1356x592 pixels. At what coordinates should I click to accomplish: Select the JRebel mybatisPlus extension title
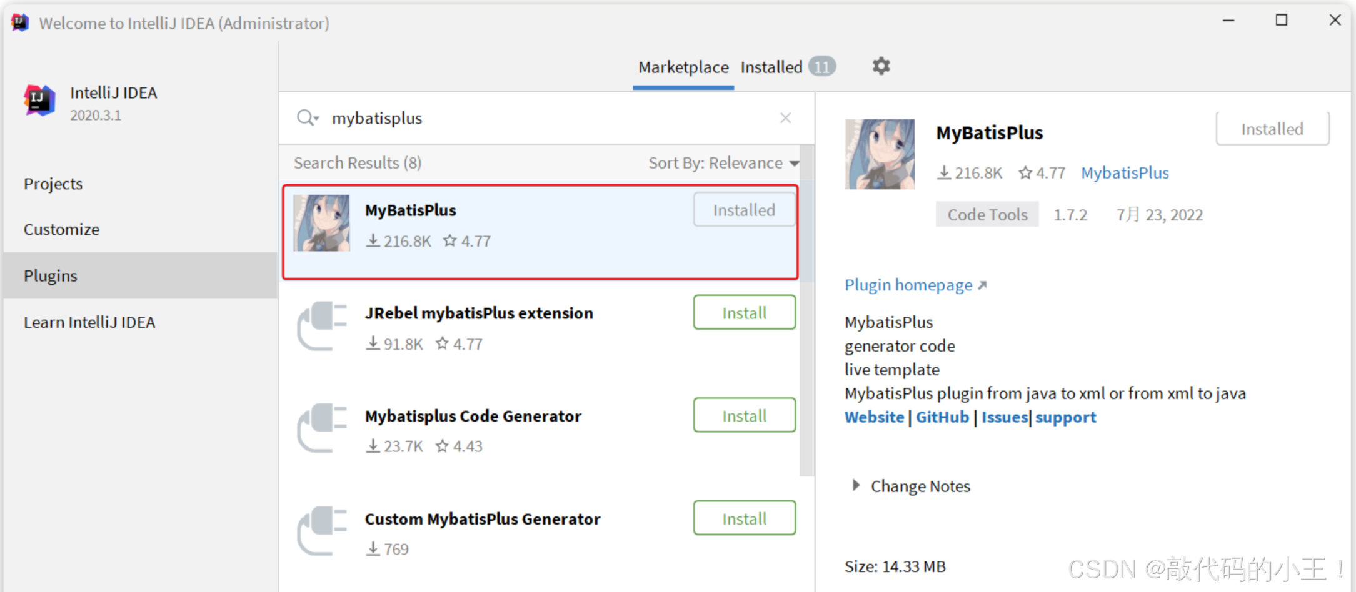(479, 313)
